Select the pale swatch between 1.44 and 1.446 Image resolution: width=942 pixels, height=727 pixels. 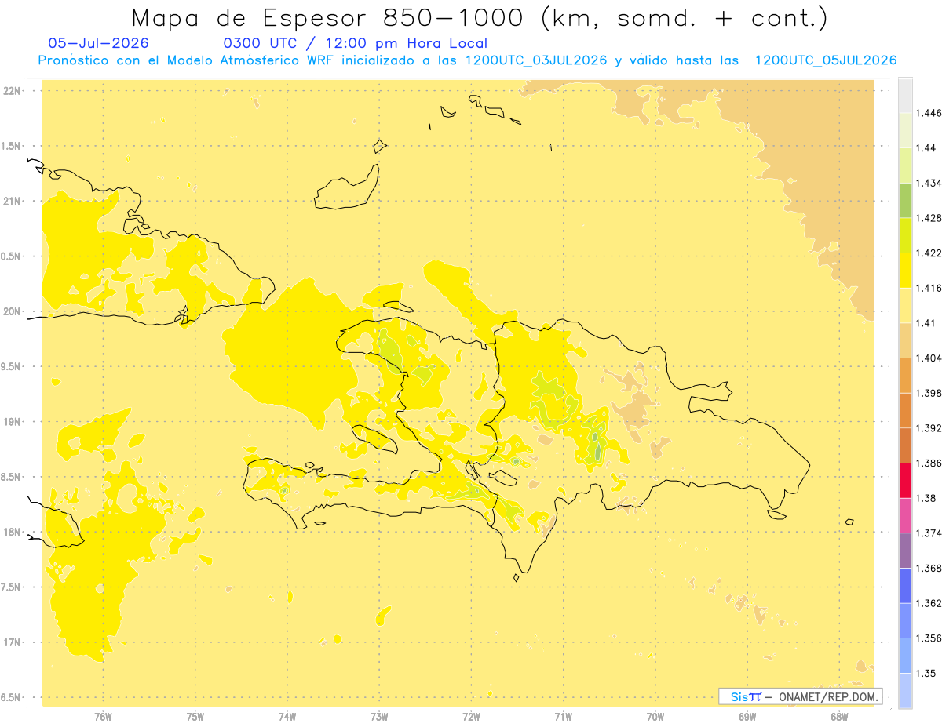(x=905, y=130)
